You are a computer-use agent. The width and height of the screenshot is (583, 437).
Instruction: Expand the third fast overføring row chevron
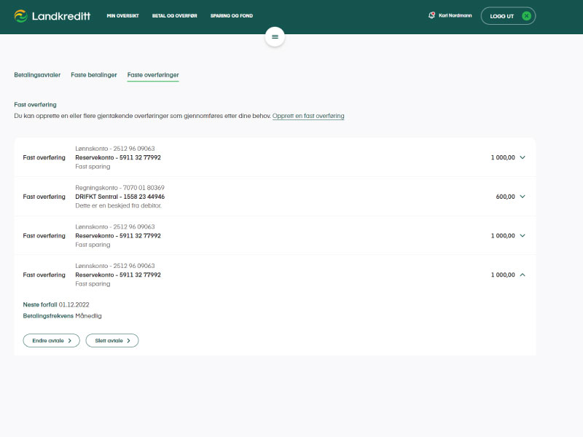(523, 236)
